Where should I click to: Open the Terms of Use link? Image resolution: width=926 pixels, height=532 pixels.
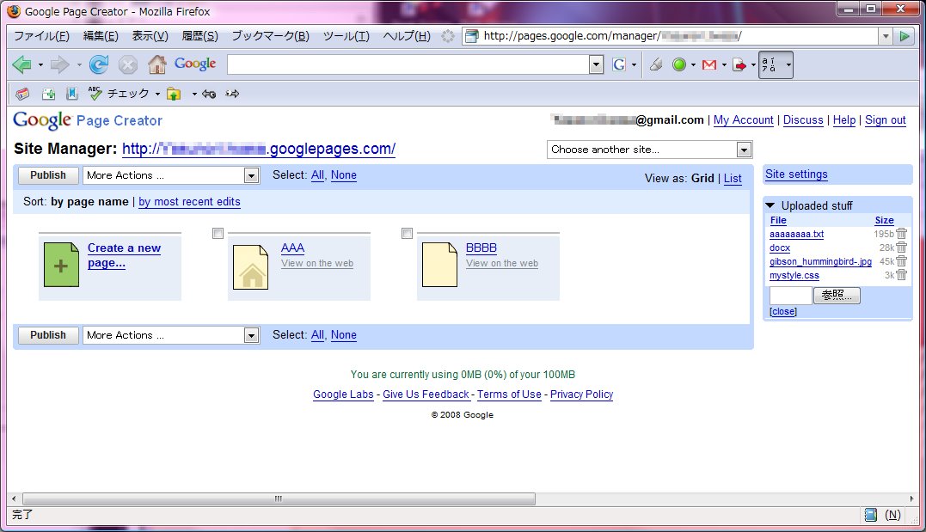point(509,394)
